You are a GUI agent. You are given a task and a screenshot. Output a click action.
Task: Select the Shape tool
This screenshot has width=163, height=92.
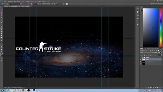(x=2, y=47)
